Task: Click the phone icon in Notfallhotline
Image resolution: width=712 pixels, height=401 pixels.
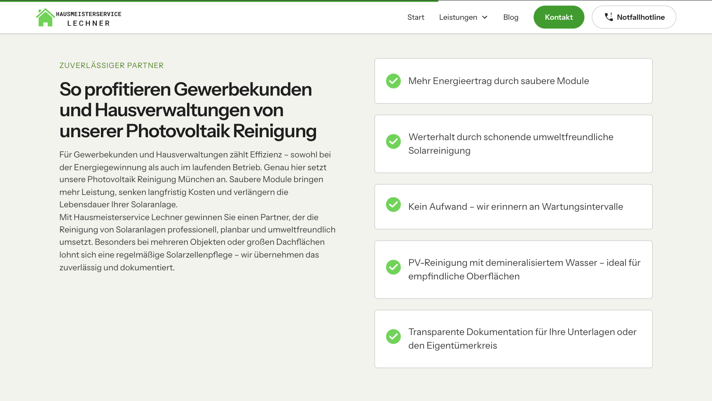Action: pyautogui.click(x=609, y=17)
